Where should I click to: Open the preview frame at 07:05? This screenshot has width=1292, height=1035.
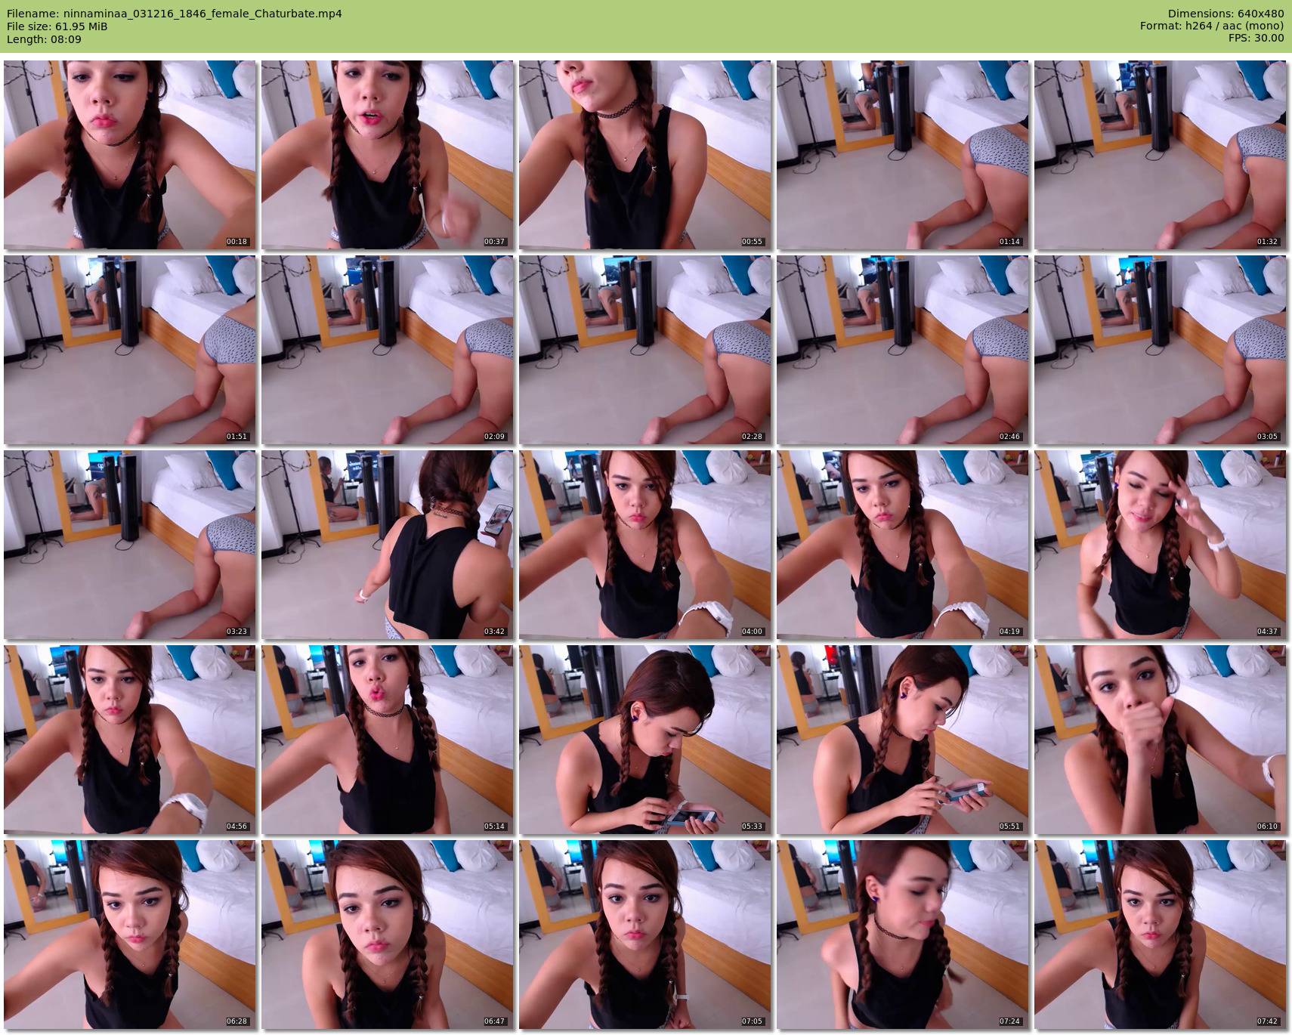pyautogui.click(x=644, y=935)
